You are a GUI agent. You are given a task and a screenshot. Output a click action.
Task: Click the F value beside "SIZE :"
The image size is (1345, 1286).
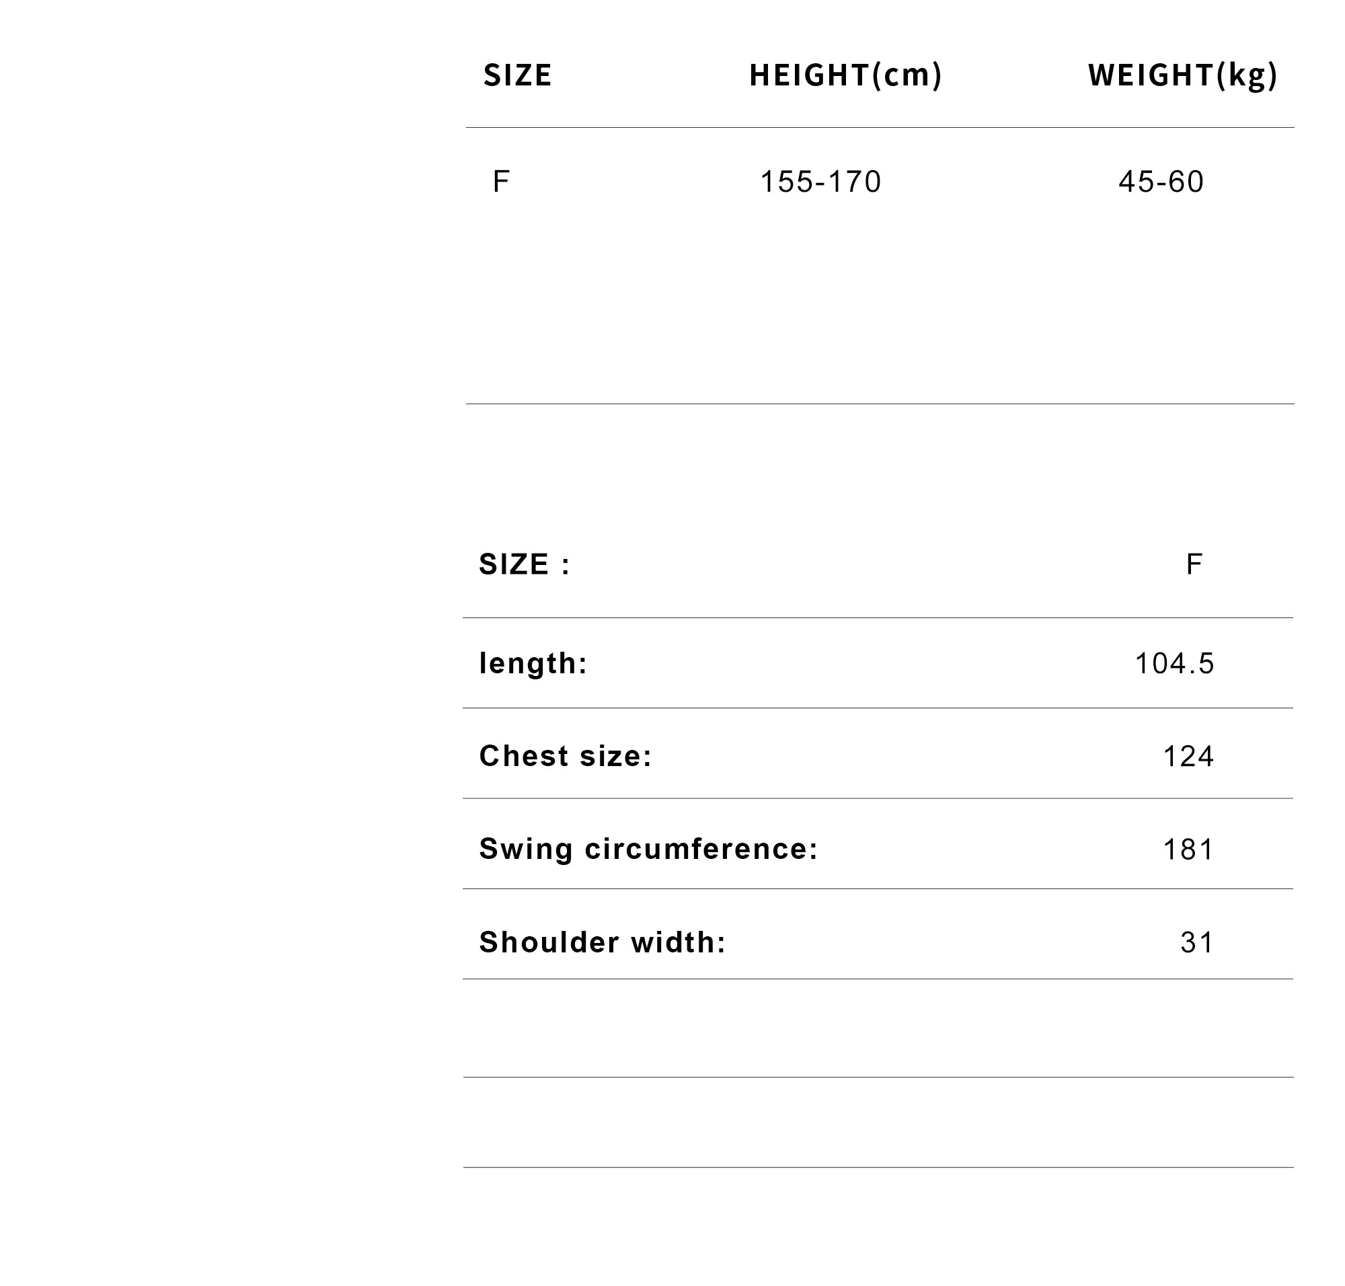1194,564
